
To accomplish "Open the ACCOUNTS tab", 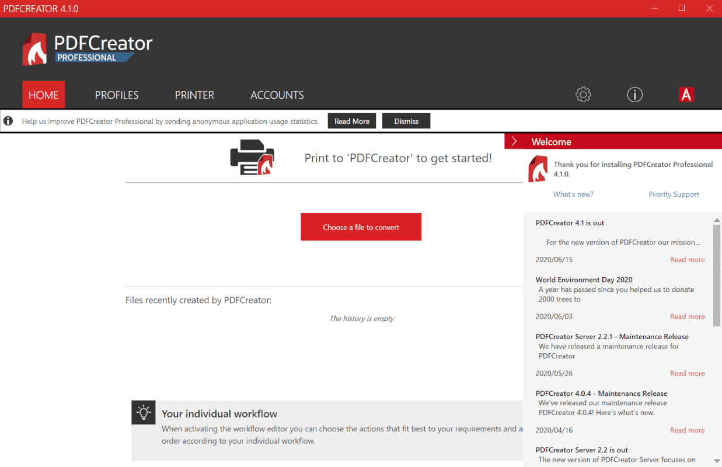I will point(277,95).
